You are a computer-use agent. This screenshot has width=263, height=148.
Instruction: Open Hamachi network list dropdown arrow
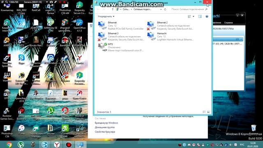[x=241, y=39]
